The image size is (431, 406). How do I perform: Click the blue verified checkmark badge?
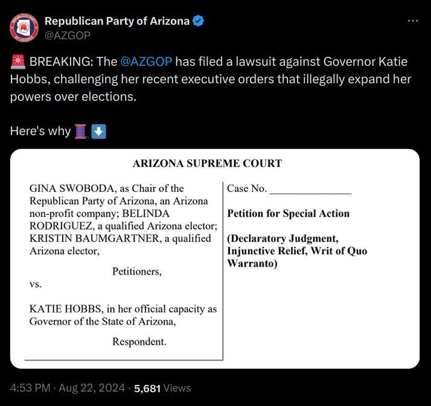tap(198, 21)
